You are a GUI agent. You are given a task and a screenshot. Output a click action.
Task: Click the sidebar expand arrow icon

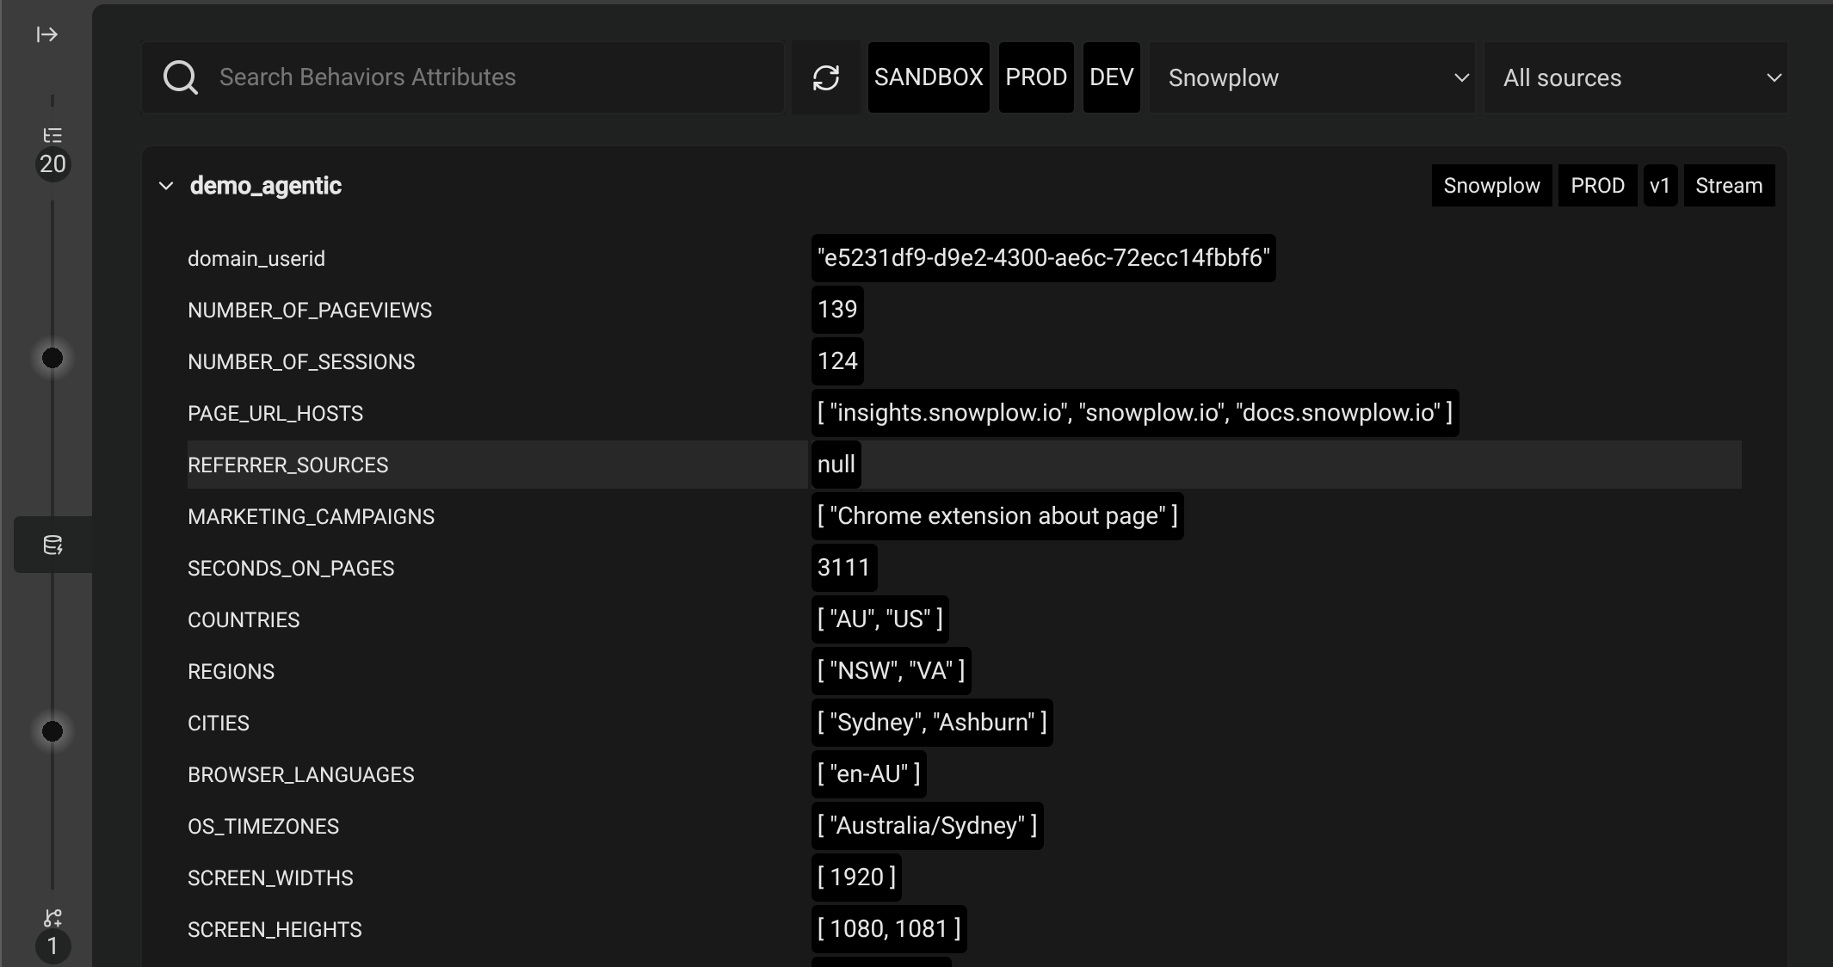pyautogui.click(x=46, y=34)
